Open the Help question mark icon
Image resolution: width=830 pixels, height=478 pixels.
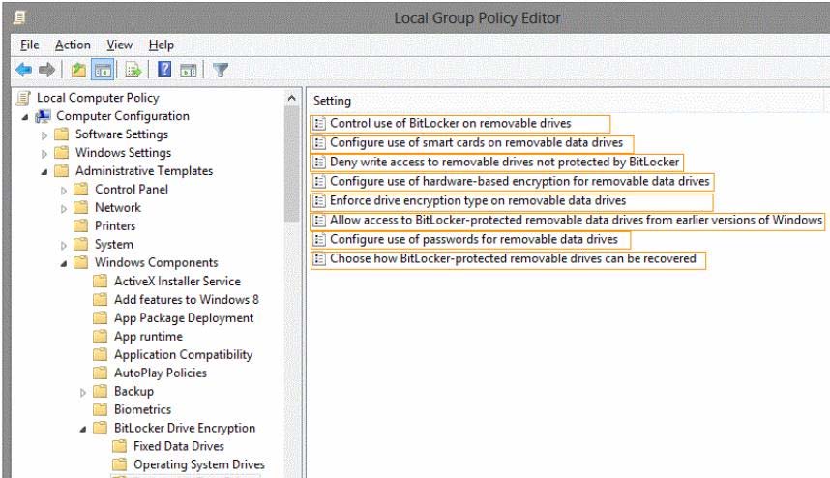click(x=164, y=69)
